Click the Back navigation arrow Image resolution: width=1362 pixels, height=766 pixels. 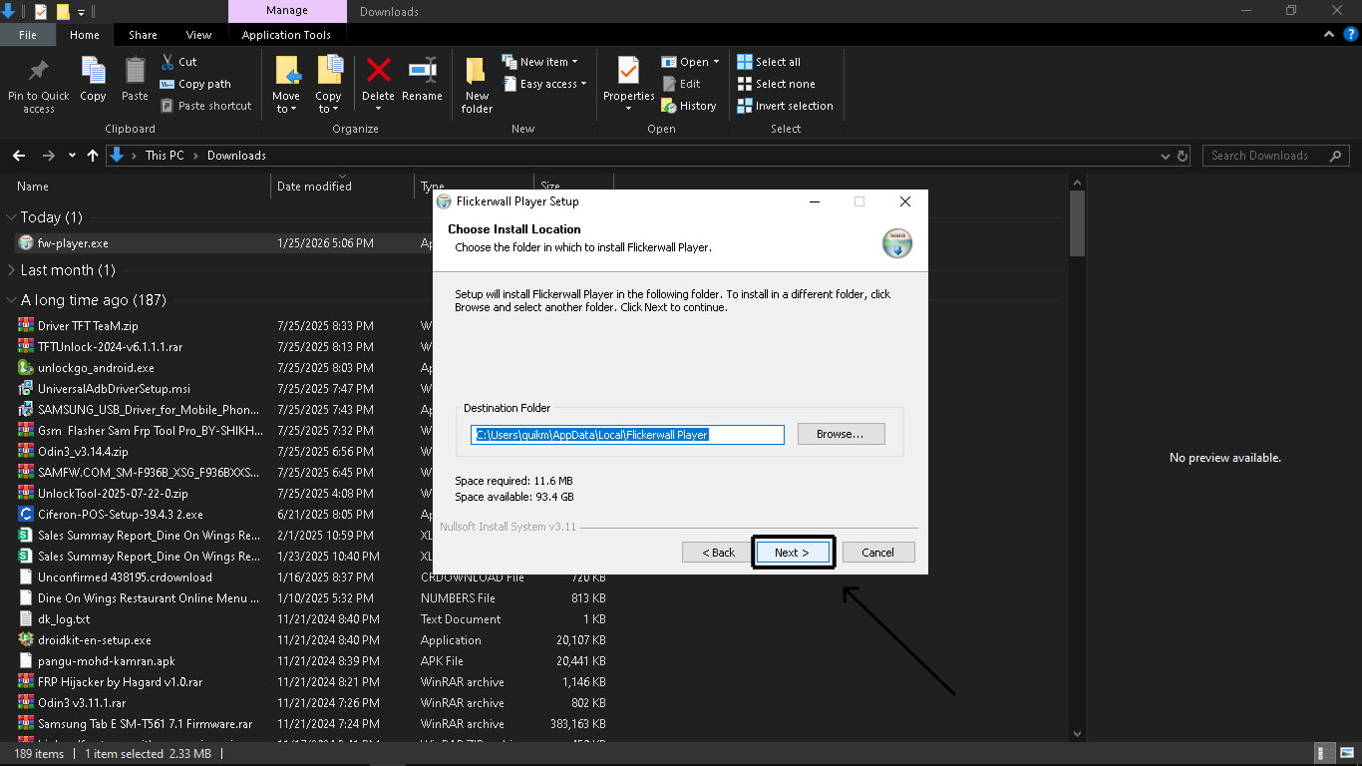coord(19,156)
